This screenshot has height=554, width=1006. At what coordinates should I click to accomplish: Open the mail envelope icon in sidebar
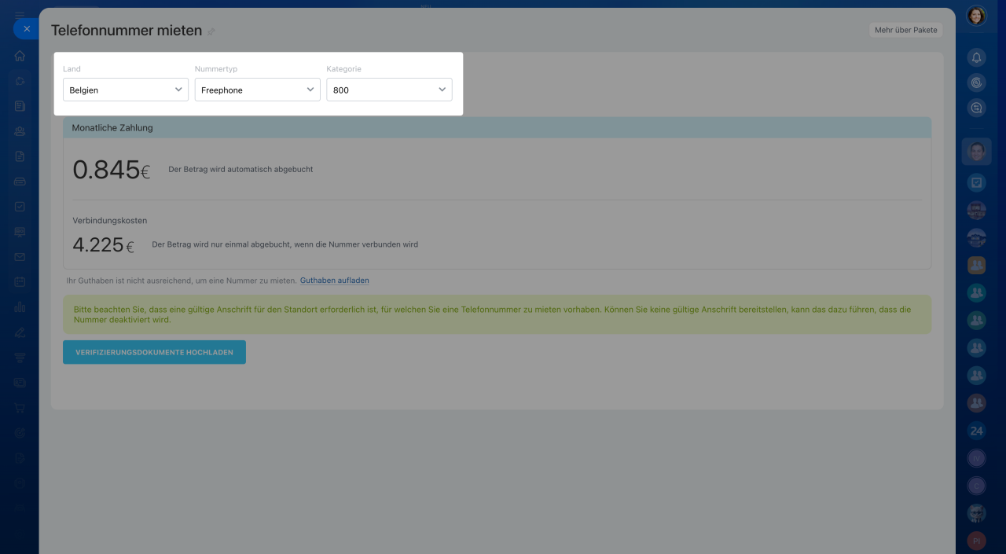coord(20,257)
